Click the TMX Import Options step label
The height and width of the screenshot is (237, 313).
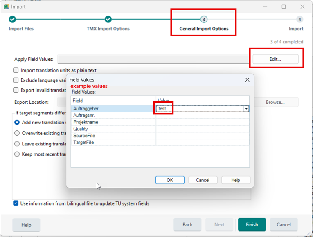coord(108,29)
